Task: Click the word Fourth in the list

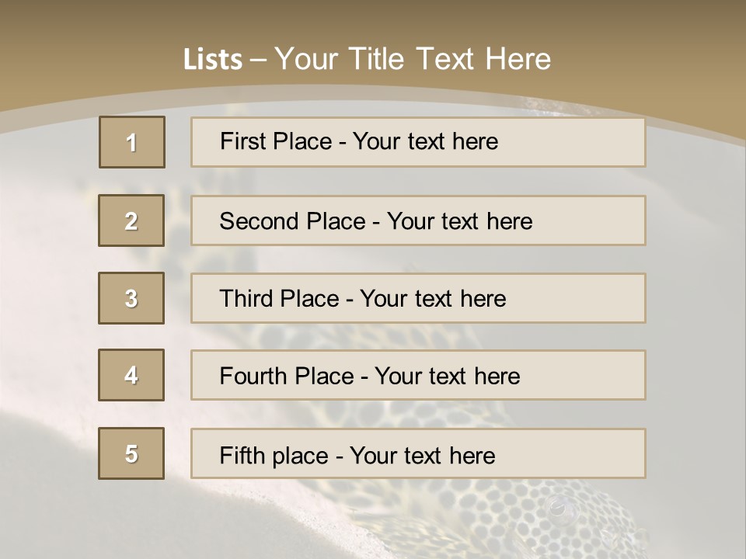Action: (252, 376)
